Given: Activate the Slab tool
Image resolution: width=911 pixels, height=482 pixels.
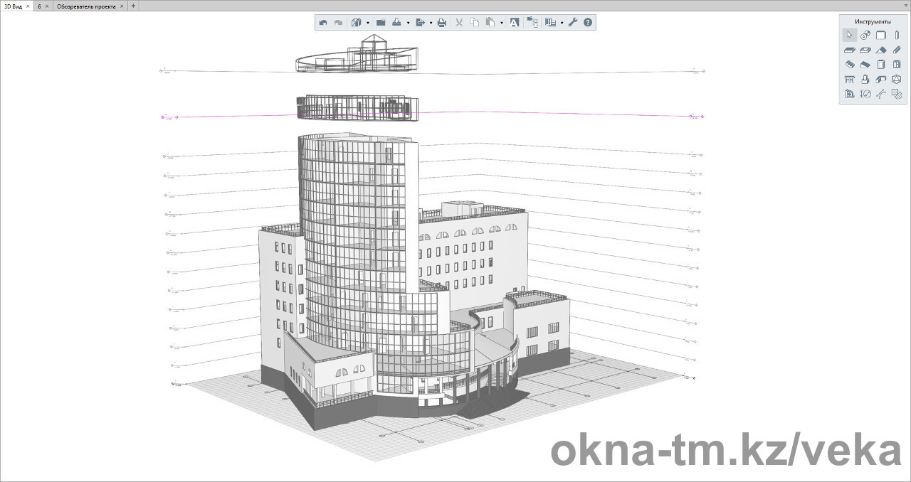Looking at the screenshot, I should 850,50.
